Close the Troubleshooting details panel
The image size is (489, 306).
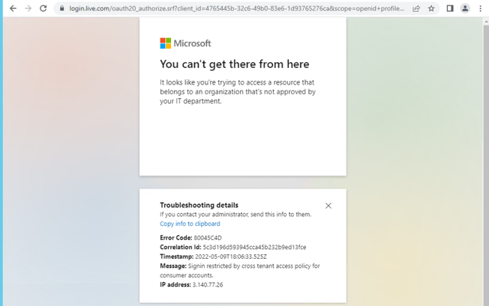328,206
